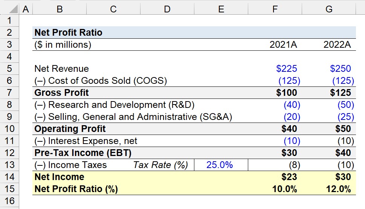The image size is (365, 209).
Task: Select column G header
Action: coord(329,9)
